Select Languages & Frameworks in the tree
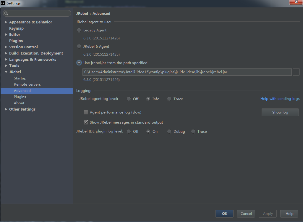Image resolution: width=303 pixels, height=222 pixels. pos(33,60)
